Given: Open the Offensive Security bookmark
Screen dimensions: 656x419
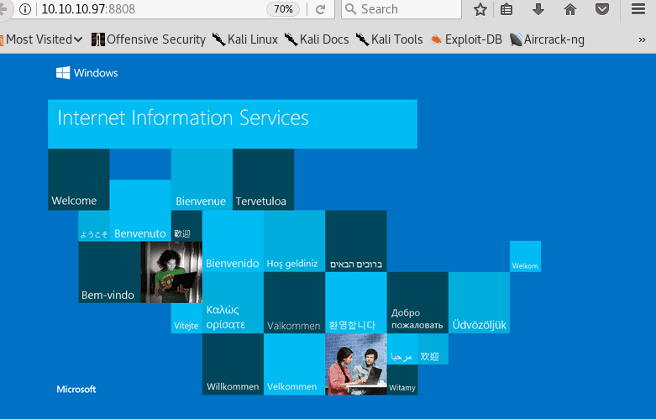Looking at the screenshot, I should [x=149, y=39].
